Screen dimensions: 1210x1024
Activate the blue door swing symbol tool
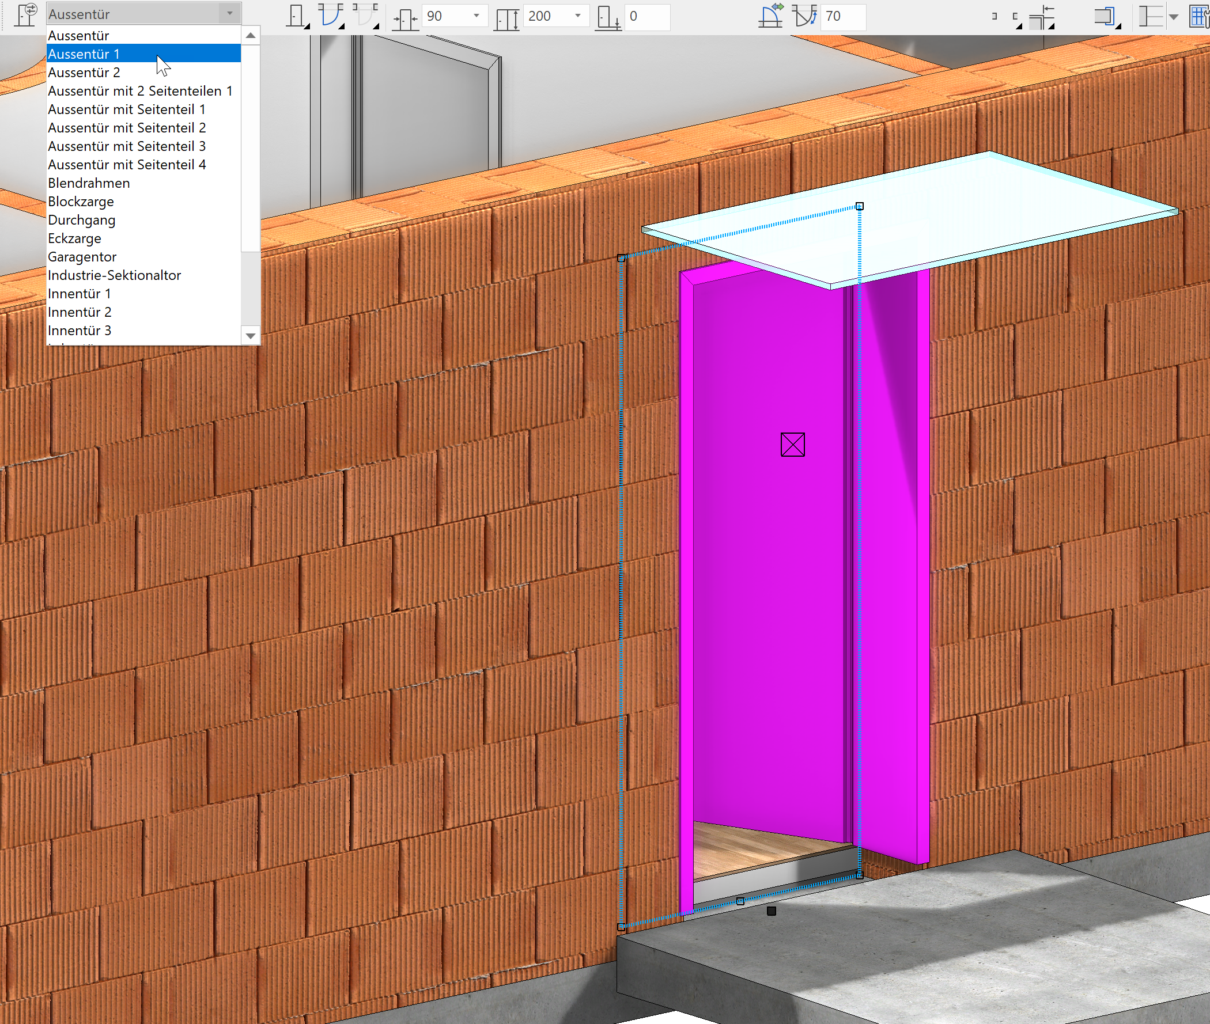tap(331, 16)
